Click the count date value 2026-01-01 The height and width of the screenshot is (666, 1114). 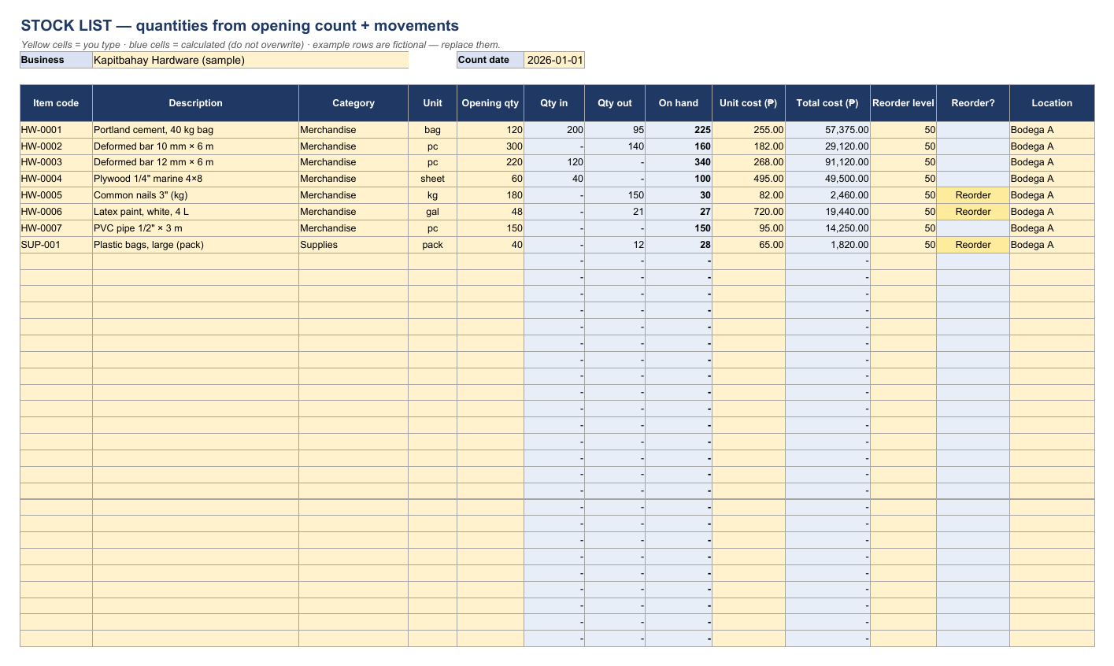(555, 60)
